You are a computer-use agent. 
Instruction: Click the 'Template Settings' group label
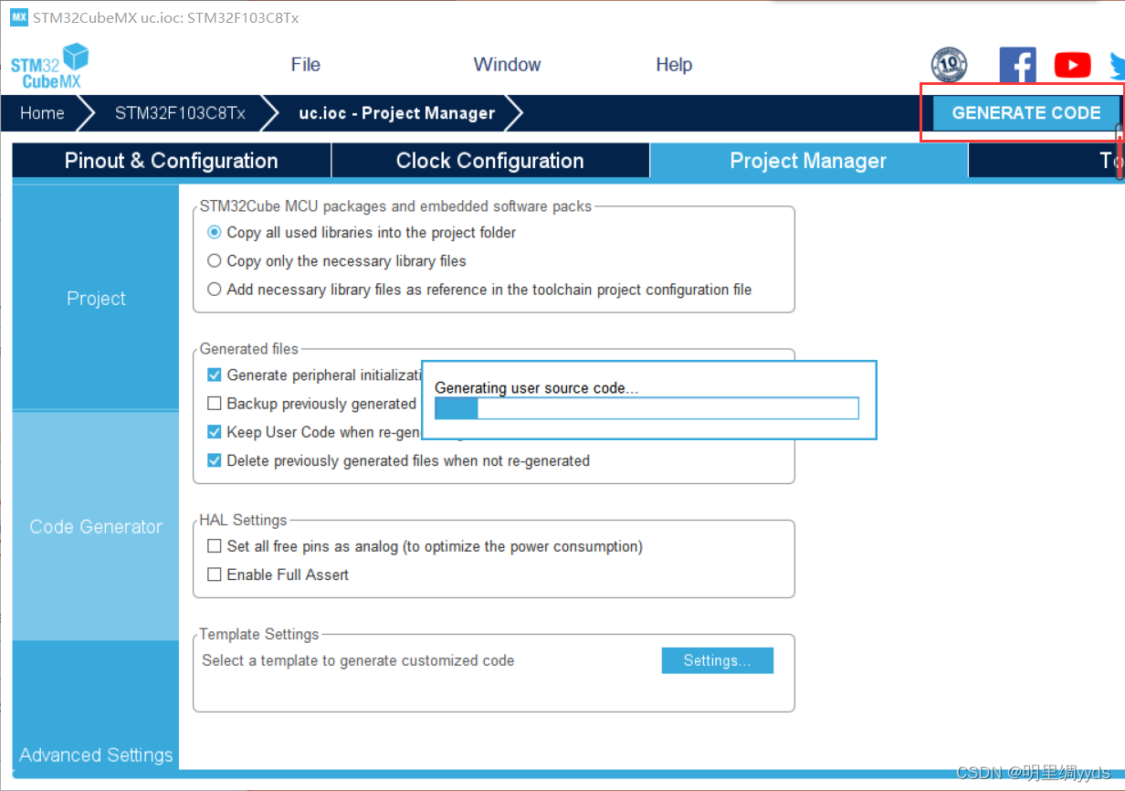click(259, 634)
